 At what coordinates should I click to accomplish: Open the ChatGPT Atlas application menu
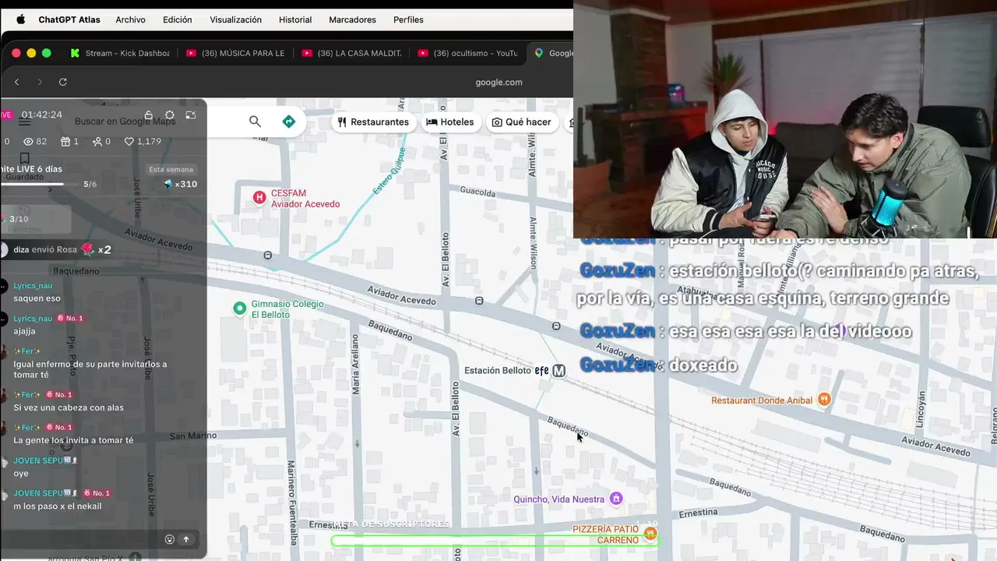click(69, 19)
